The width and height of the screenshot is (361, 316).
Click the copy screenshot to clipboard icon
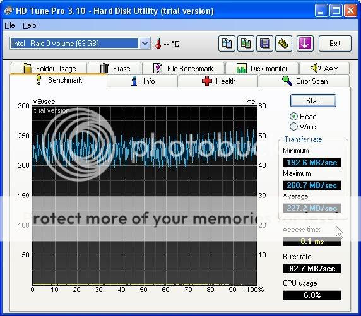246,44
